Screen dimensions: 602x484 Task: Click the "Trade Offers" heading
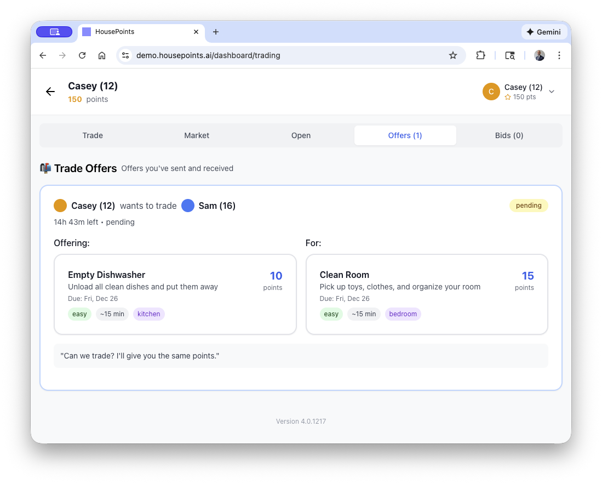85,168
